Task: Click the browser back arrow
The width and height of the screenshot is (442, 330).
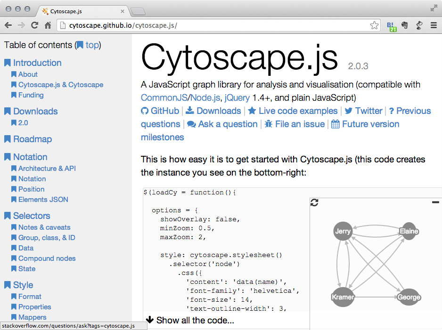Action: click(x=8, y=25)
